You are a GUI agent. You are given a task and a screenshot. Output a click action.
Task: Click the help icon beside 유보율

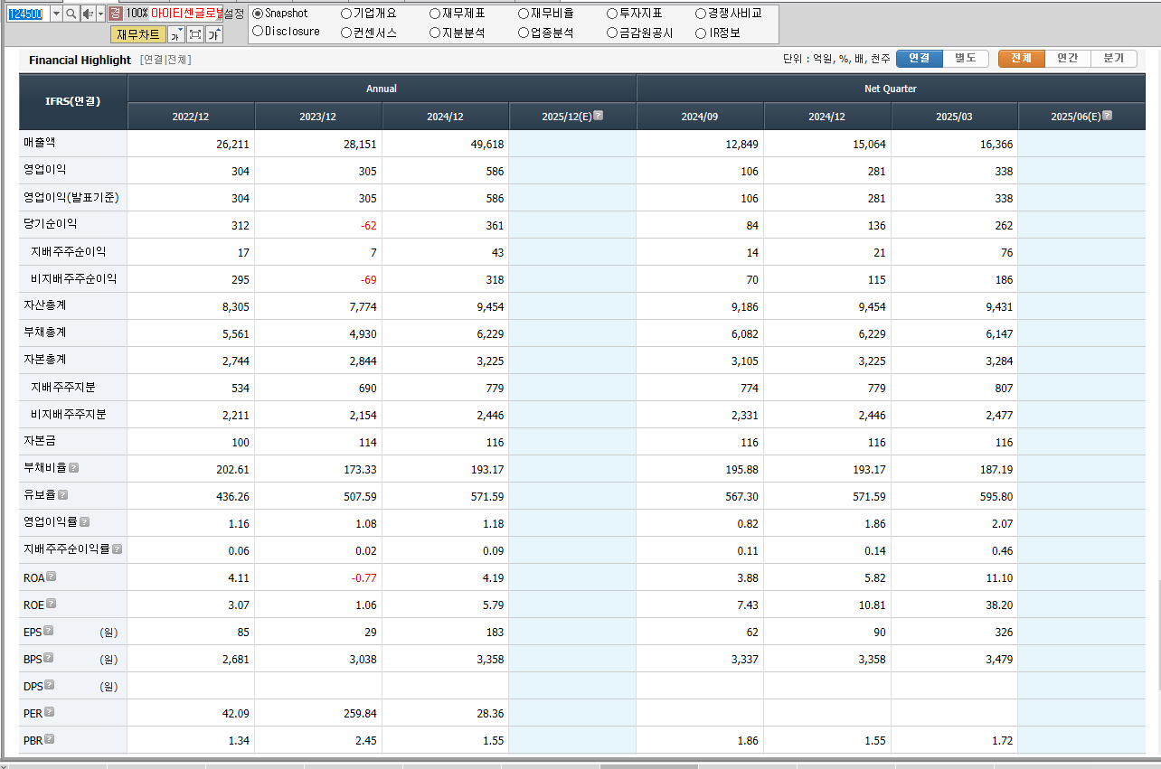tap(63, 495)
